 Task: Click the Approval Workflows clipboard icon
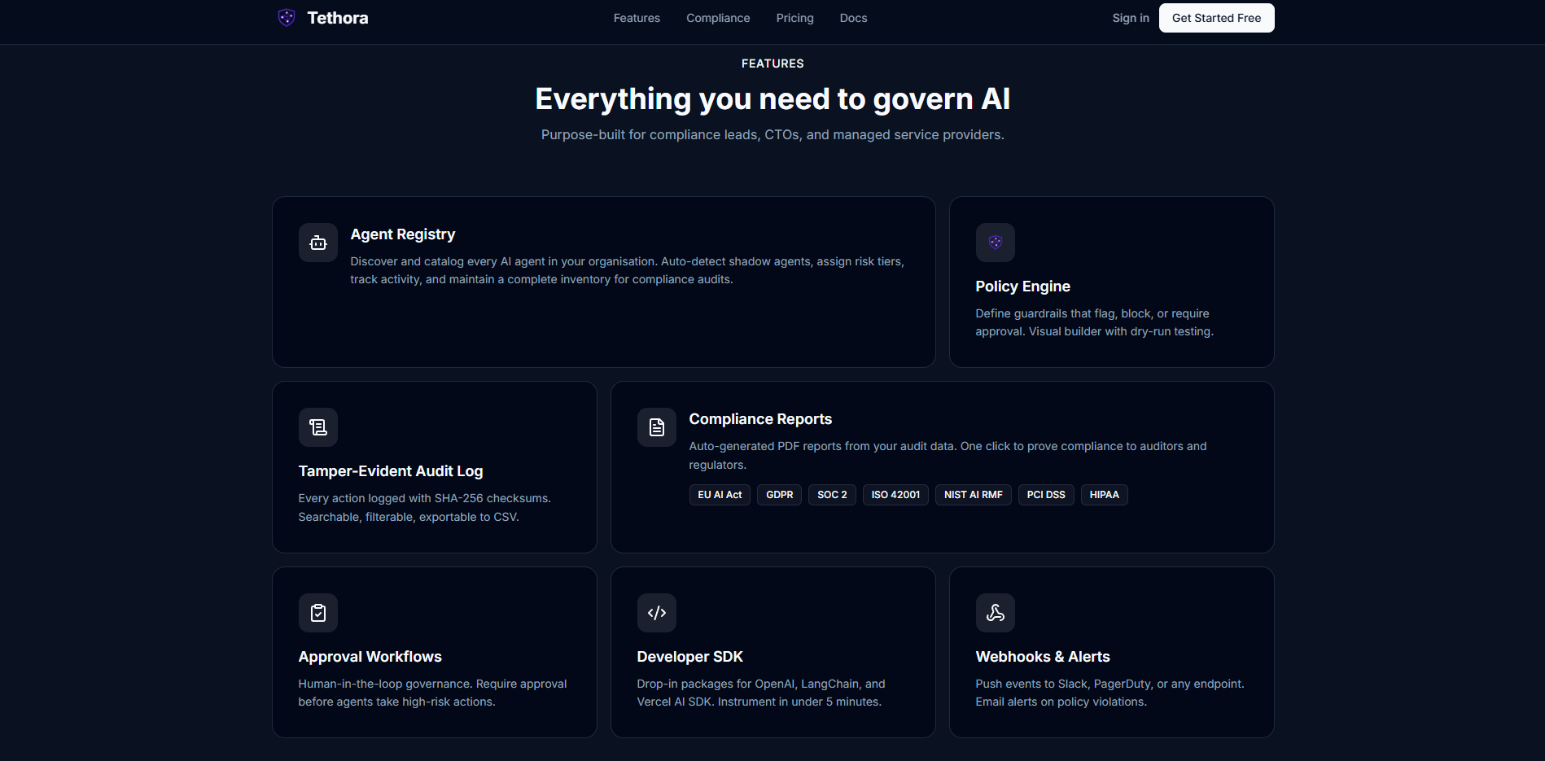[317, 612]
